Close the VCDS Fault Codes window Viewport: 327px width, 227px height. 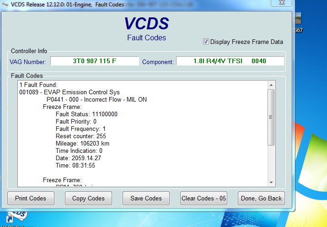tap(282, 3)
